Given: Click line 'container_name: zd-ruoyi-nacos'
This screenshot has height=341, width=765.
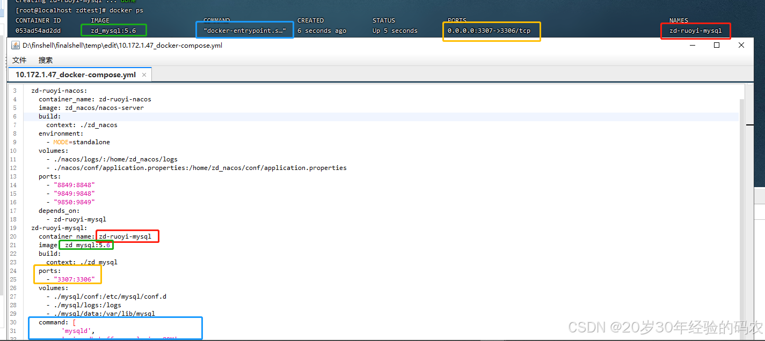Looking at the screenshot, I should 95,99.
